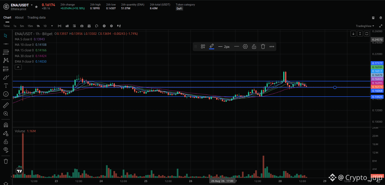Viewport: 385px width, 185px height.
Task: Open more timeframes dropdown arrow
Action: 52,26
